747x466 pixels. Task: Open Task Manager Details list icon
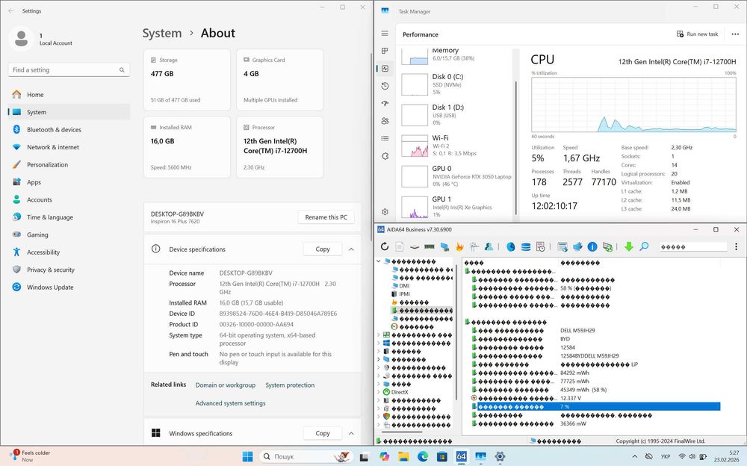tap(385, 138)
